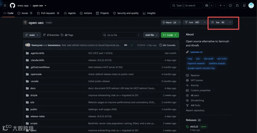Open the open-seo repo switcher caret
Viewport: 257px width, 133px height.
[x=45, y=6]
